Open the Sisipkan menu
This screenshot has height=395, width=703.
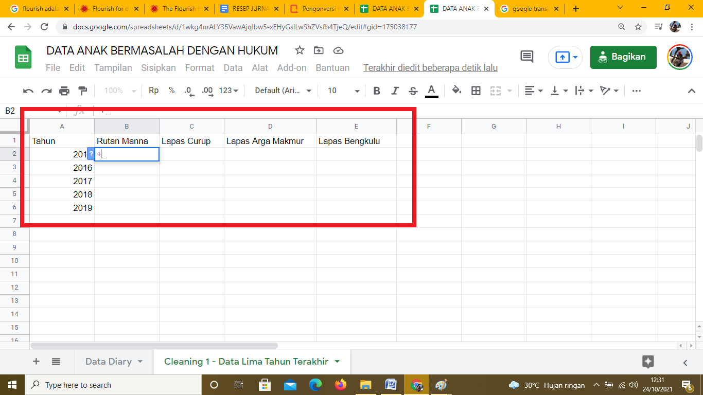[159, 68]
